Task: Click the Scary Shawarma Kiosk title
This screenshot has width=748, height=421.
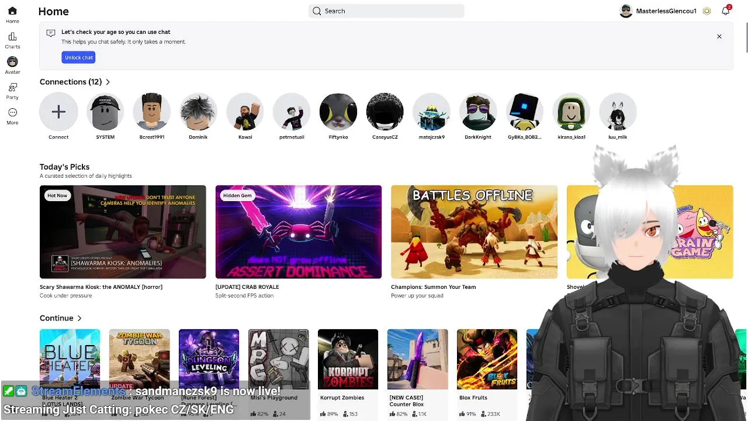Action: pos(101,287)
